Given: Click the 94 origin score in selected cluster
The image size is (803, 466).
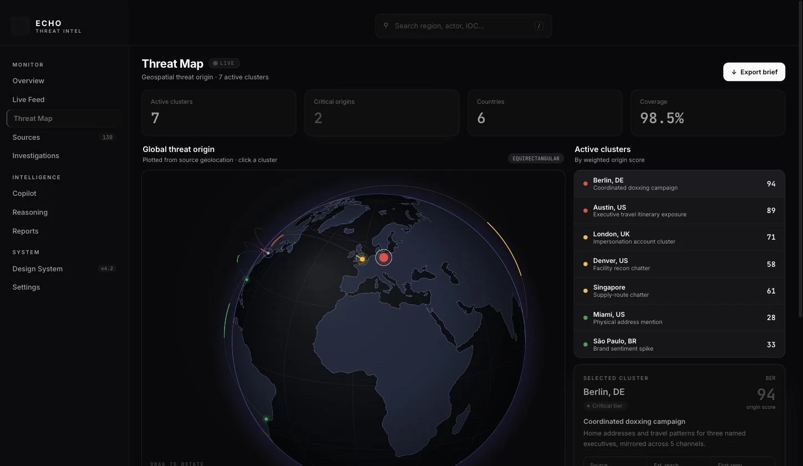Looking at the screenshot, I should pyautogui.click(x=766, y=394).
